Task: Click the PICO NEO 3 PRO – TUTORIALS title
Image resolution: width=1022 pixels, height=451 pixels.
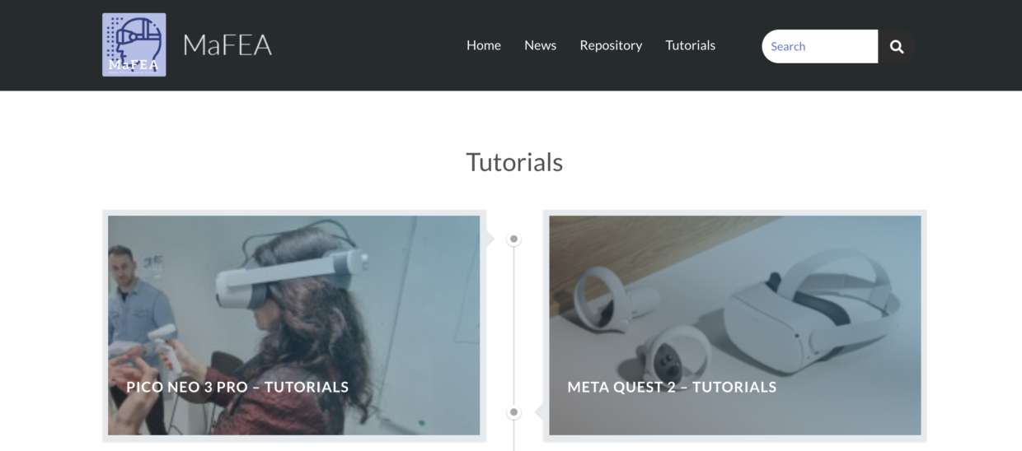Action: coord(237,387)
